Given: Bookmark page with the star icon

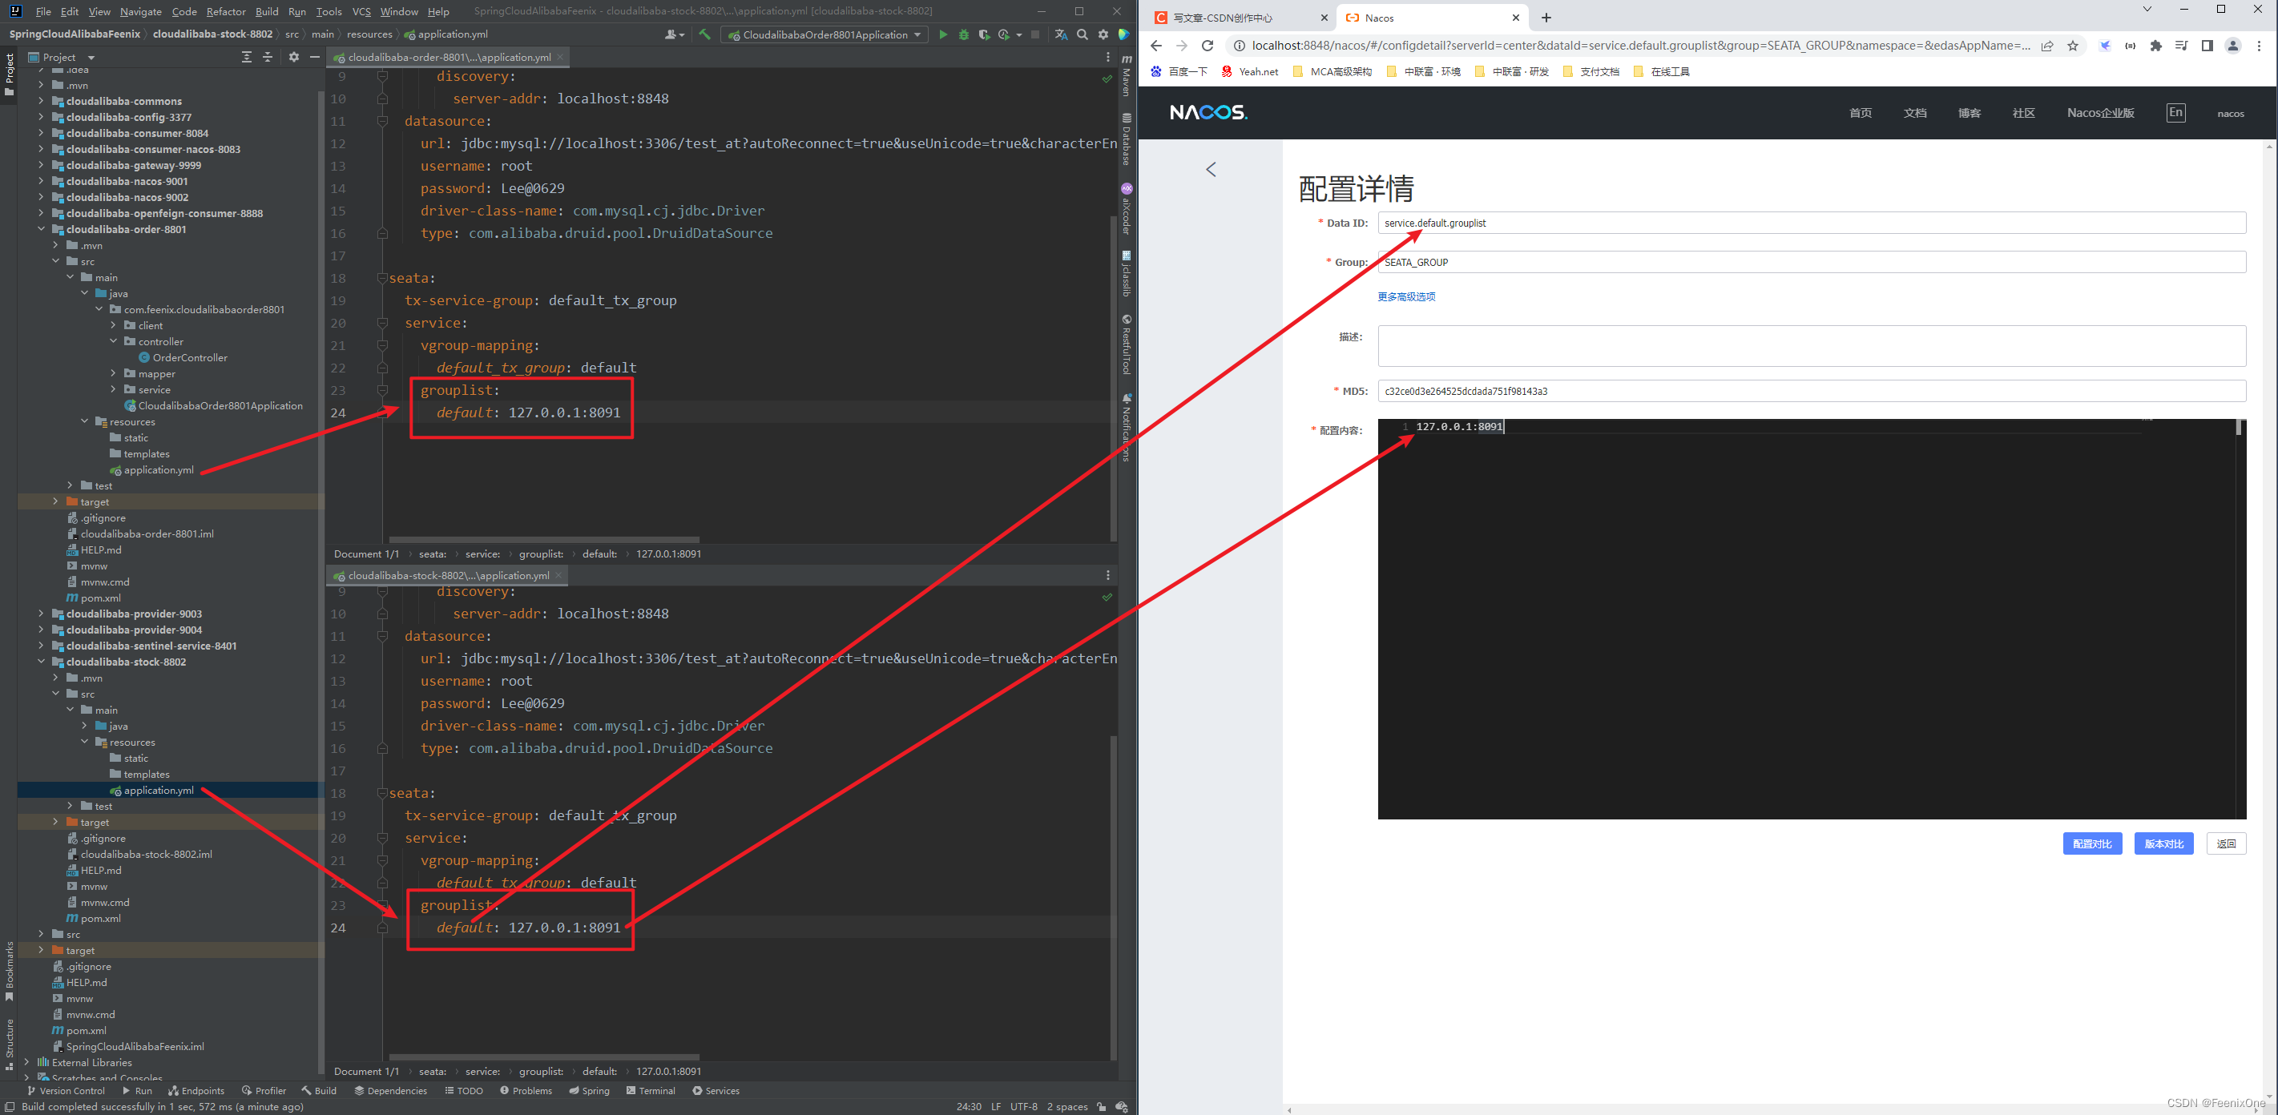Looking at the screenshot, I should point(2073,46).
